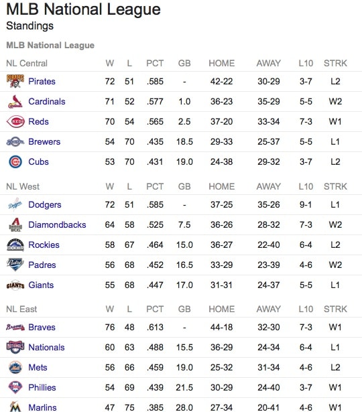Viewport: 362px width, 412px height.
Task: Open the Brewers team link
Action: (x=44, y=142)
